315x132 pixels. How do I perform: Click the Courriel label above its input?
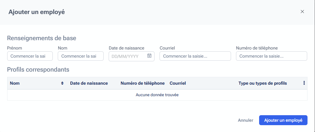tap(167, 48)
